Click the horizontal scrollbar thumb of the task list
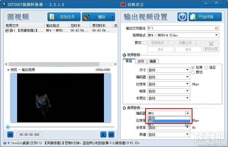228x147 pixels. tap(54, 64)
